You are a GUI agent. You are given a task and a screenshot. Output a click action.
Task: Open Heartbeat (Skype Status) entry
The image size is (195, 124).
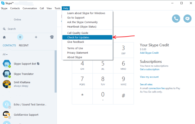87,27
